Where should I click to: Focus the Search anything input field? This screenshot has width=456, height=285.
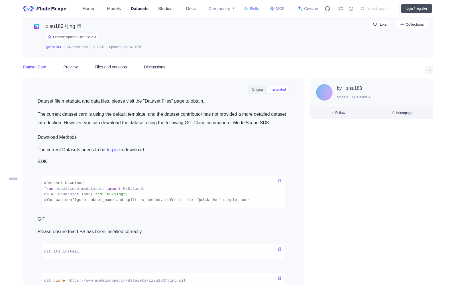click(x=379, y=9)
